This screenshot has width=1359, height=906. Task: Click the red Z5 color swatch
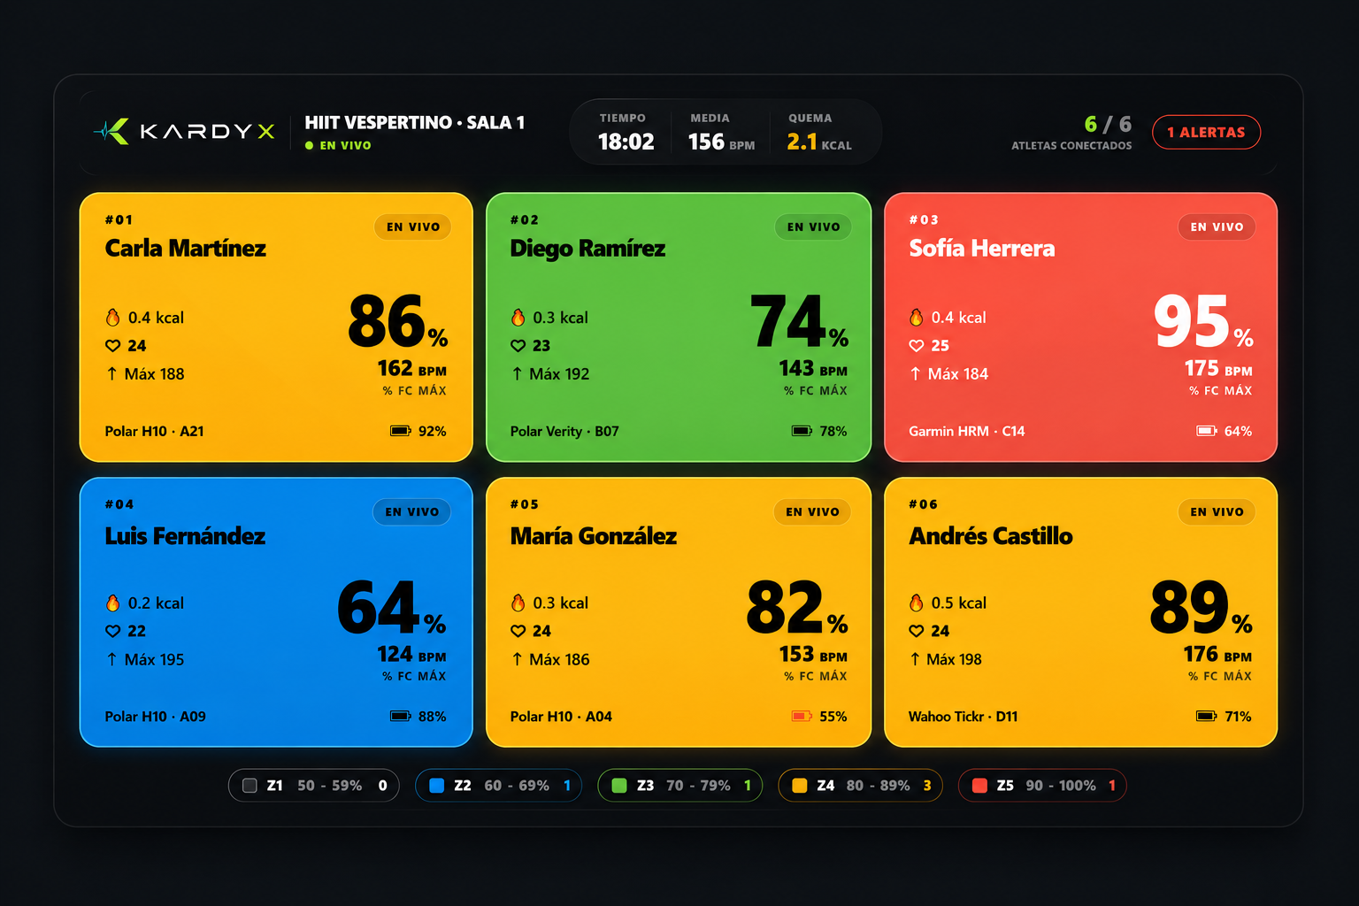point(979,786)
